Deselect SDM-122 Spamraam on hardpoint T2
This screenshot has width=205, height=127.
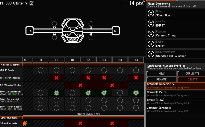[56, 93]
